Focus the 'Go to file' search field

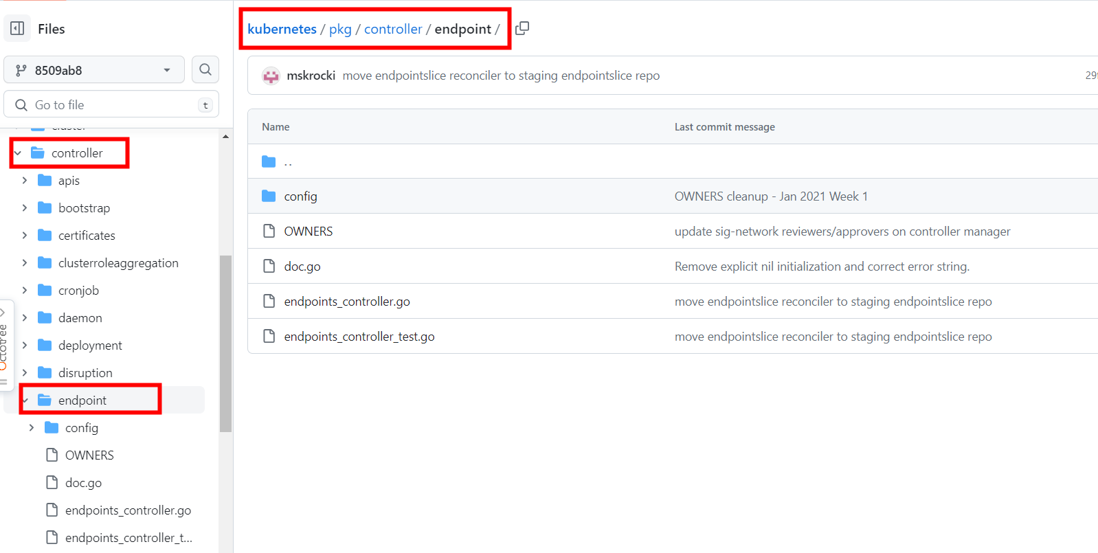111,104
